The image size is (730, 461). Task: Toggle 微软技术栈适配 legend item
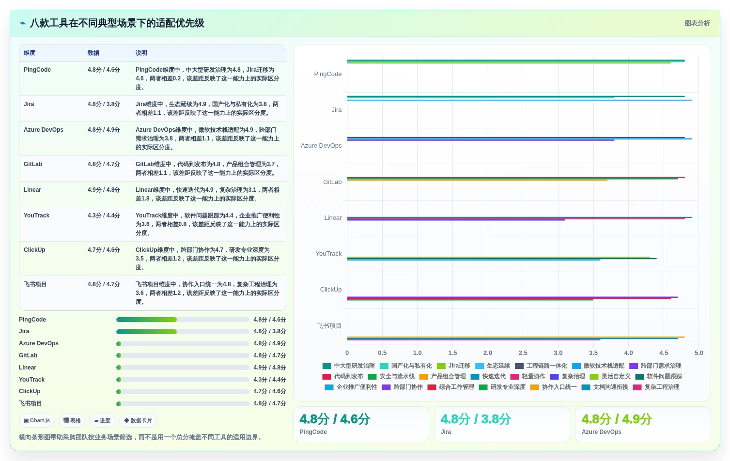[598, 366]
